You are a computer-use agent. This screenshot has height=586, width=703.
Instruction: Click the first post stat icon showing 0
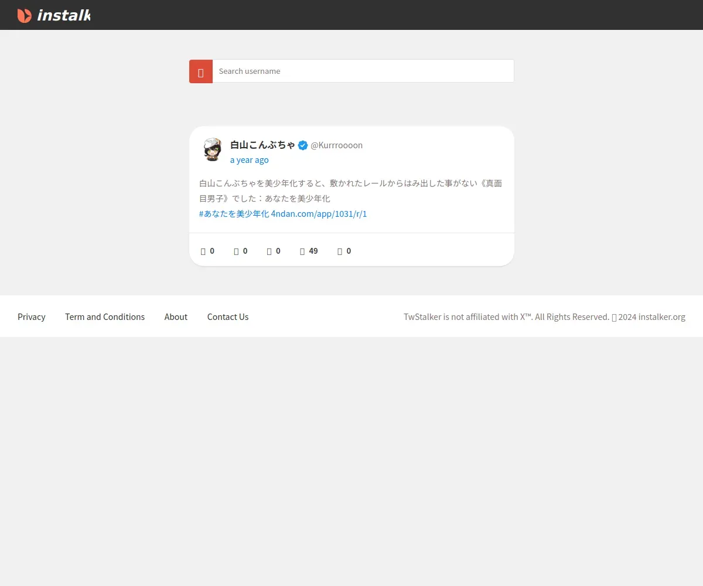click(x=203, y=251)
